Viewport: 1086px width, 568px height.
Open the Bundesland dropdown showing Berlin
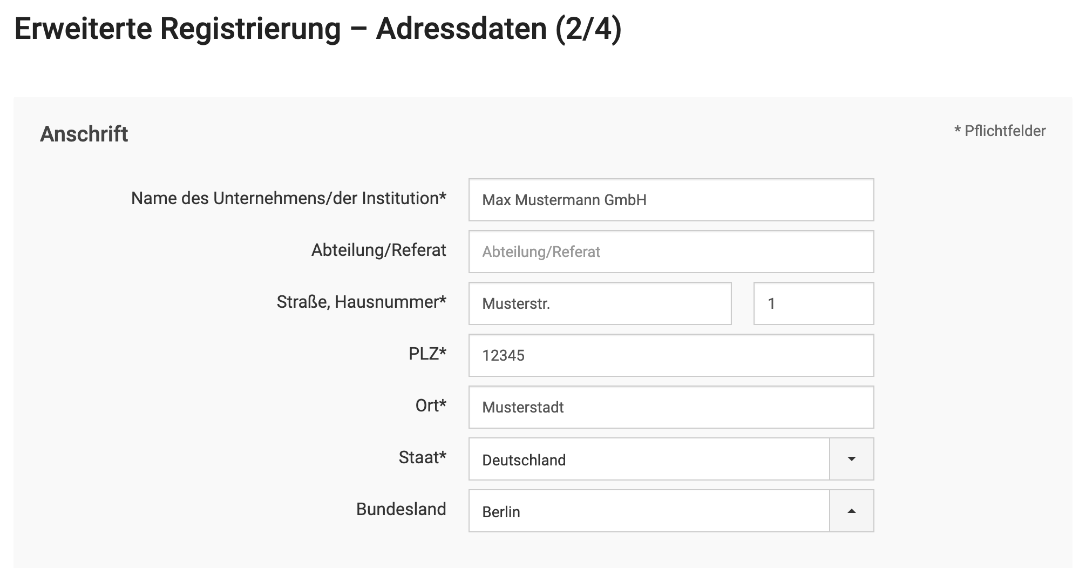point(649,511)
